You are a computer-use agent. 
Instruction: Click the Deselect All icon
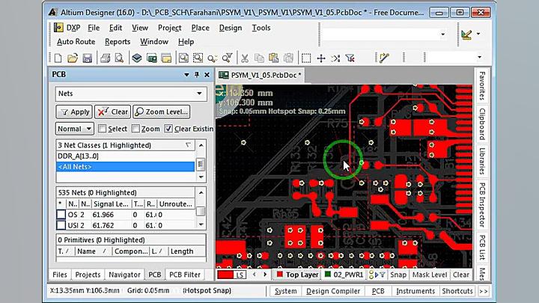click(335, 58)
